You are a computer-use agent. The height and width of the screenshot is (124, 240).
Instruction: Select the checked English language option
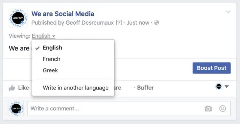pos(52,48)
